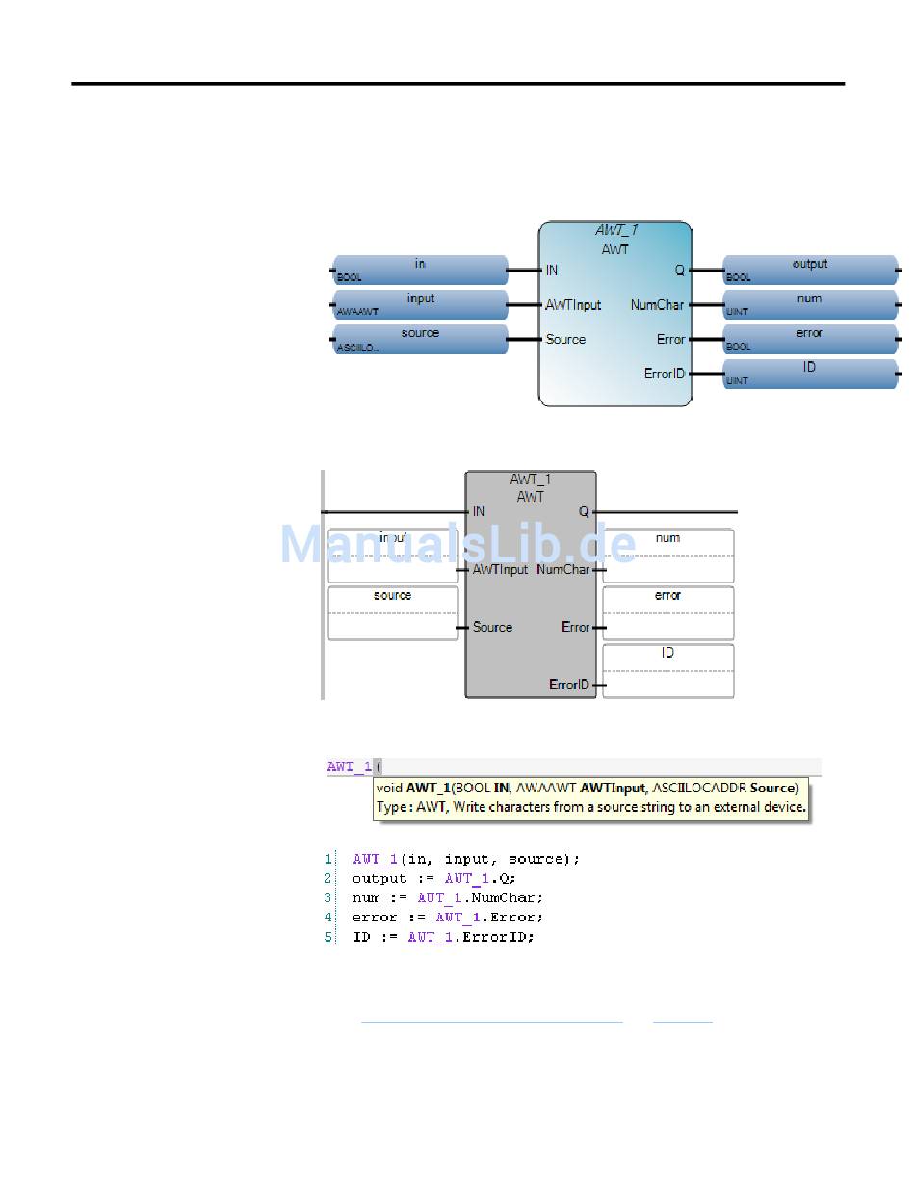This screenshot has width=915, height=1191.
Task: Click the IN pin on the blue AWT block
Action: coord(552,271)
